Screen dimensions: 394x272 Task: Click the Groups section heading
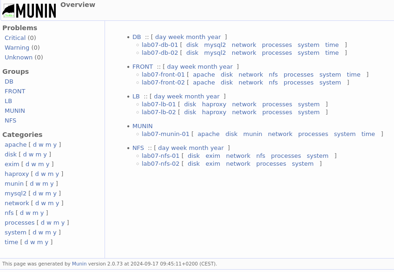16,72
